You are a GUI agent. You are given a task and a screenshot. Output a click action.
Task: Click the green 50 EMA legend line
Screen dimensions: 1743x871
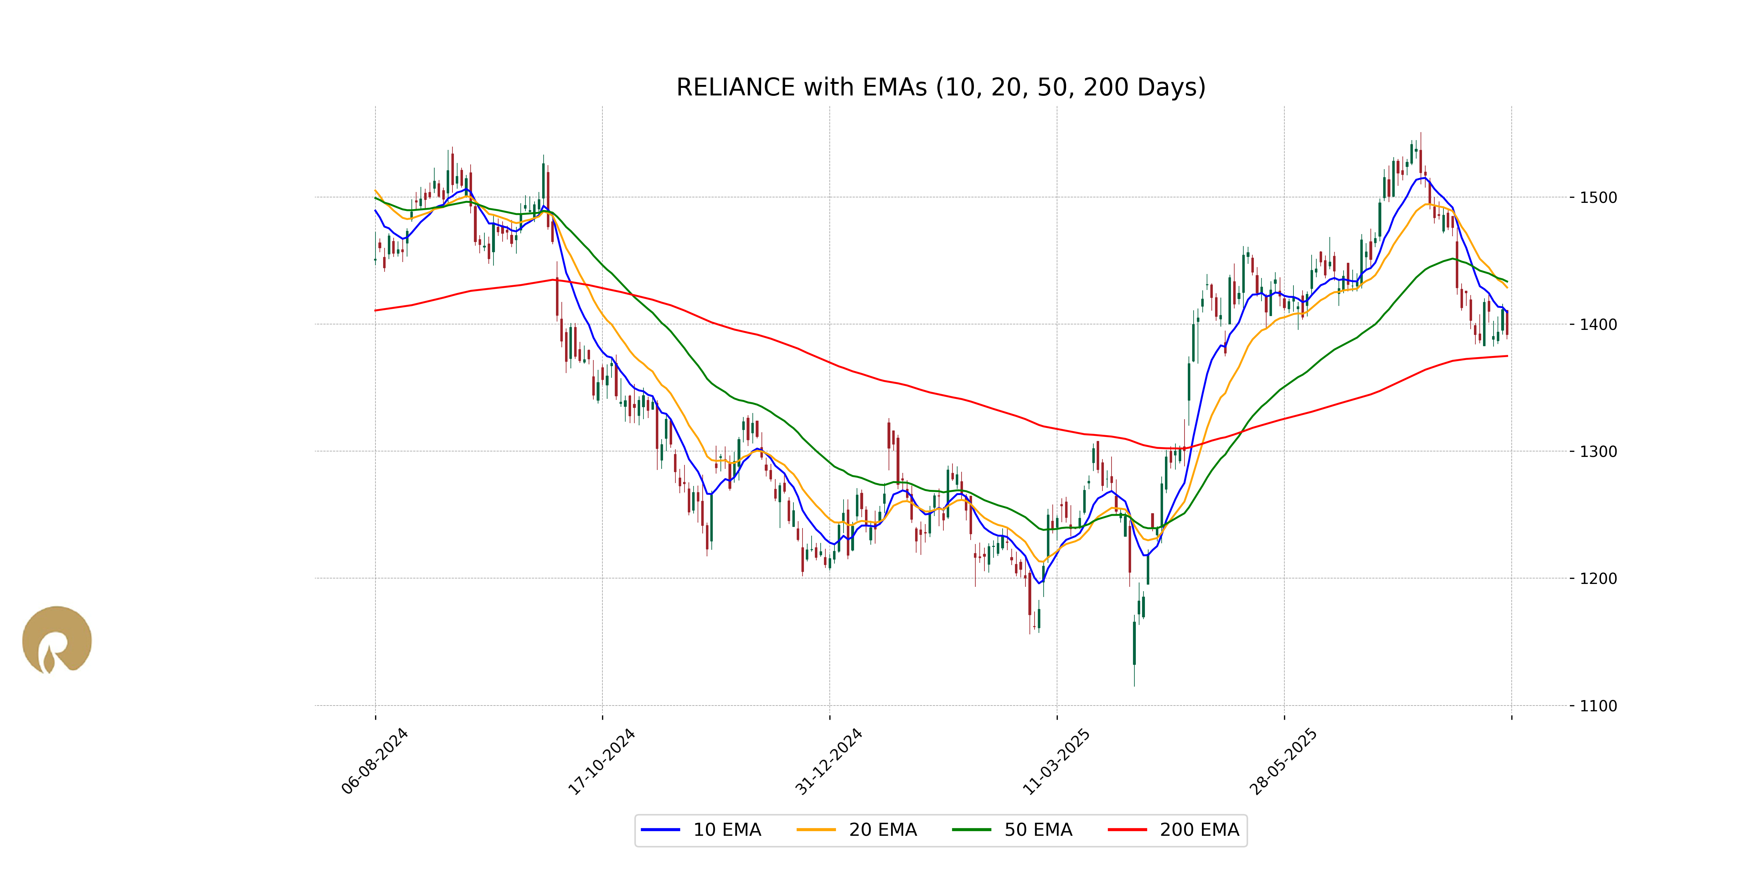pyautogui.click(x=972, y=830)
